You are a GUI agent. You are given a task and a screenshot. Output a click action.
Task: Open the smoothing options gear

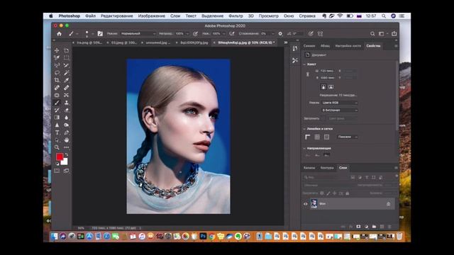(x=280, y=34)
